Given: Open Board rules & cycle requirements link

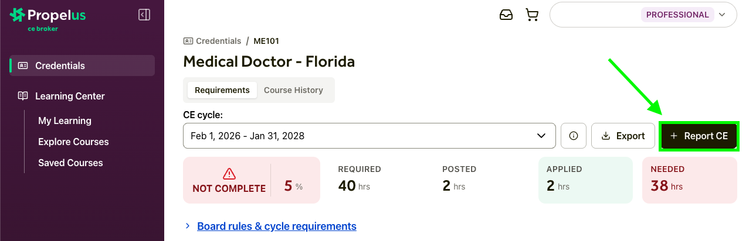Looking at the screenshot, I should pos(277,226).
